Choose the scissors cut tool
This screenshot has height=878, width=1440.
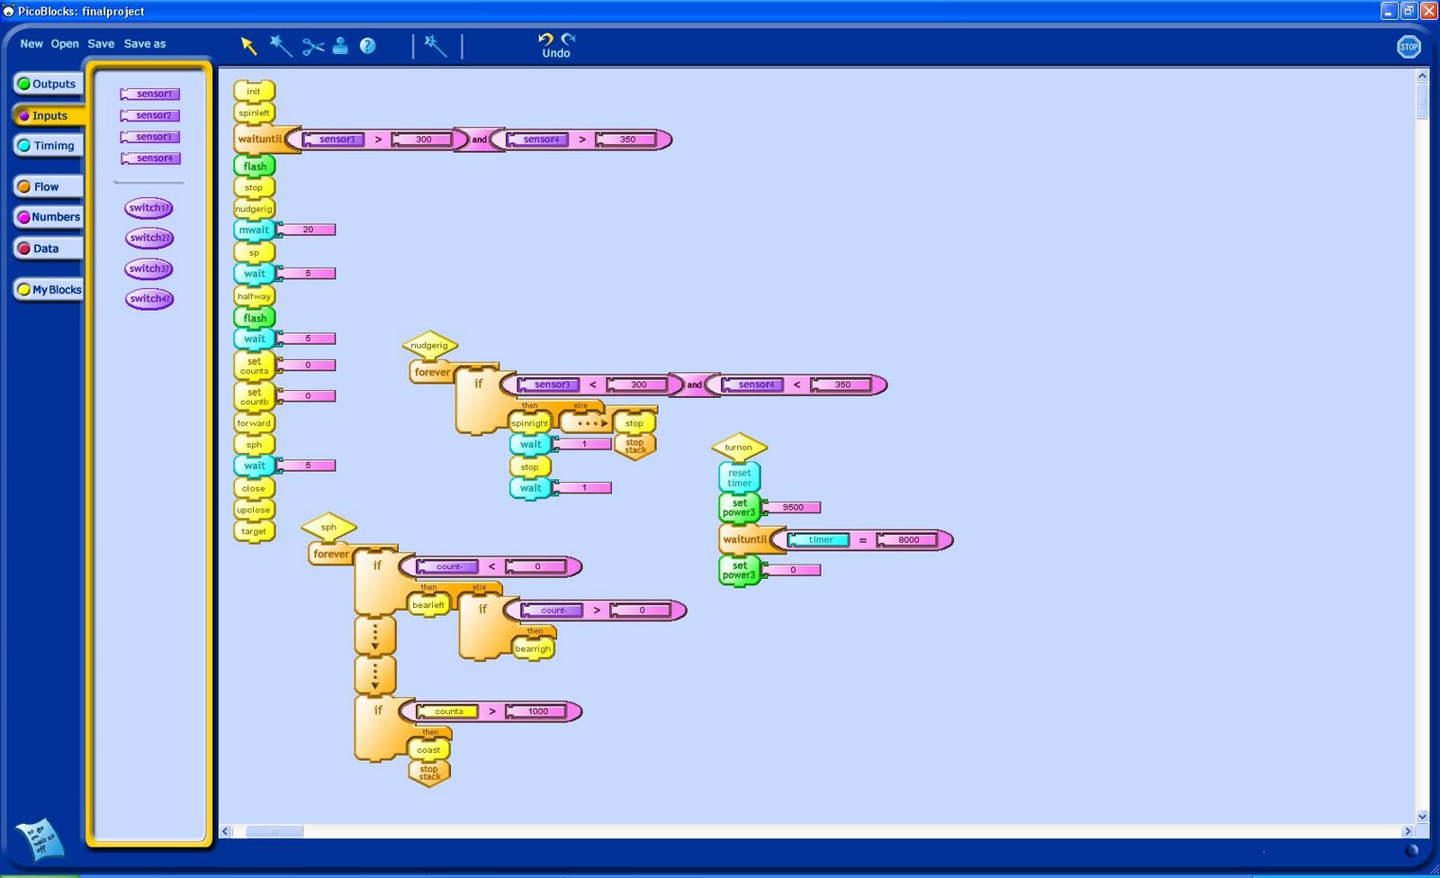312,47
